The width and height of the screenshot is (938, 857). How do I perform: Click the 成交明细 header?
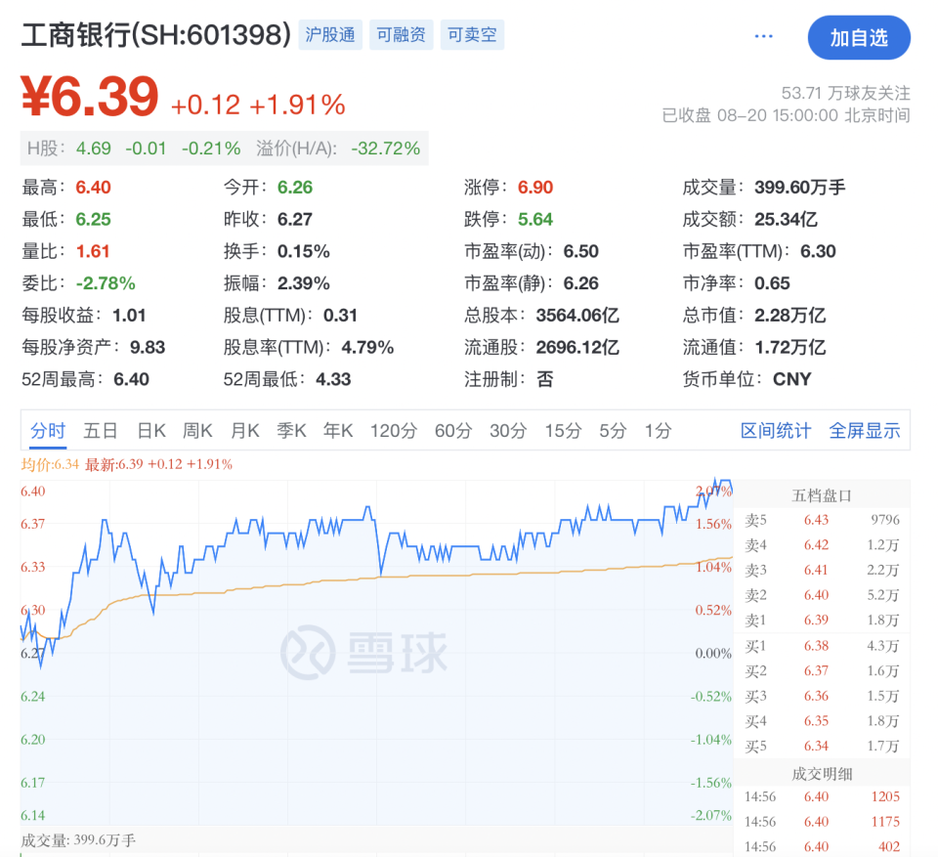click(x=822, y=774)
